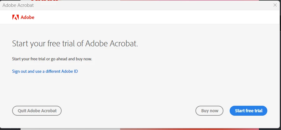Click the Adobe Acrobat title bar text
Image resolution: width=281 pixels, height=130 pixels.
pos(18,5)
